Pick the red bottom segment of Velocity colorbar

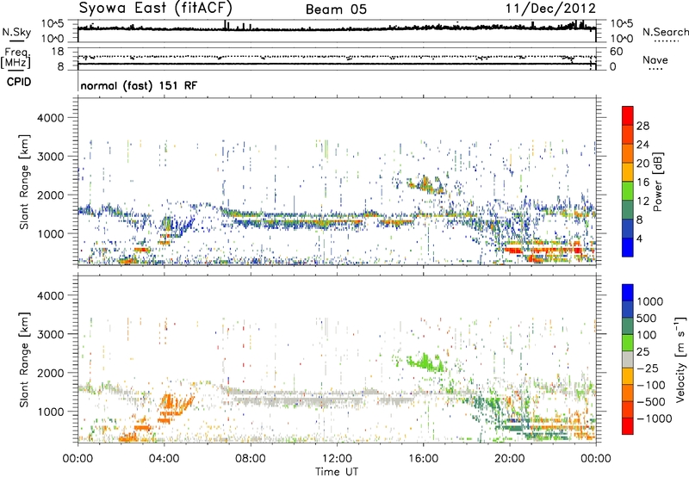(x=628, y=426)
